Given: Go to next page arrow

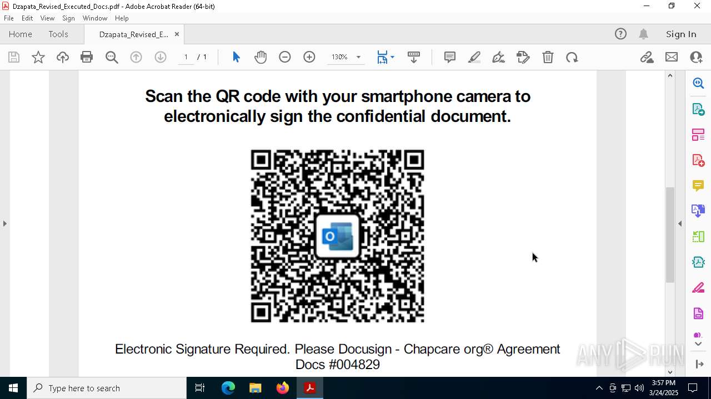Looking at the screenshot, I should pos(161,57).
